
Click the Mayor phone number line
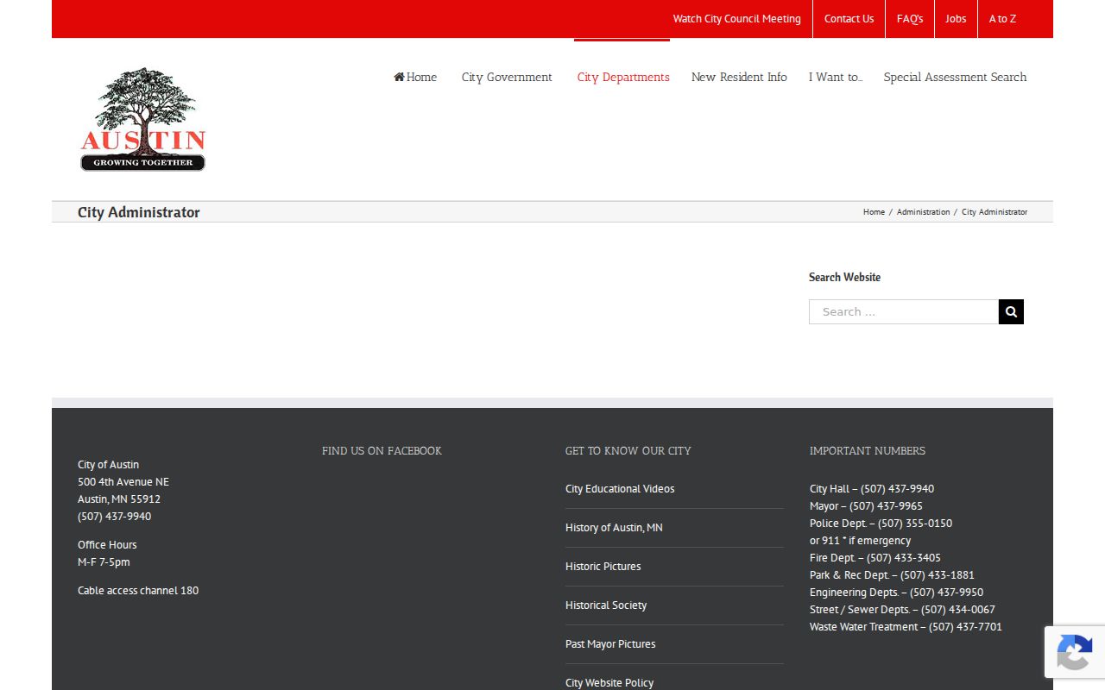pyautogui.click(x=866, y=506)
